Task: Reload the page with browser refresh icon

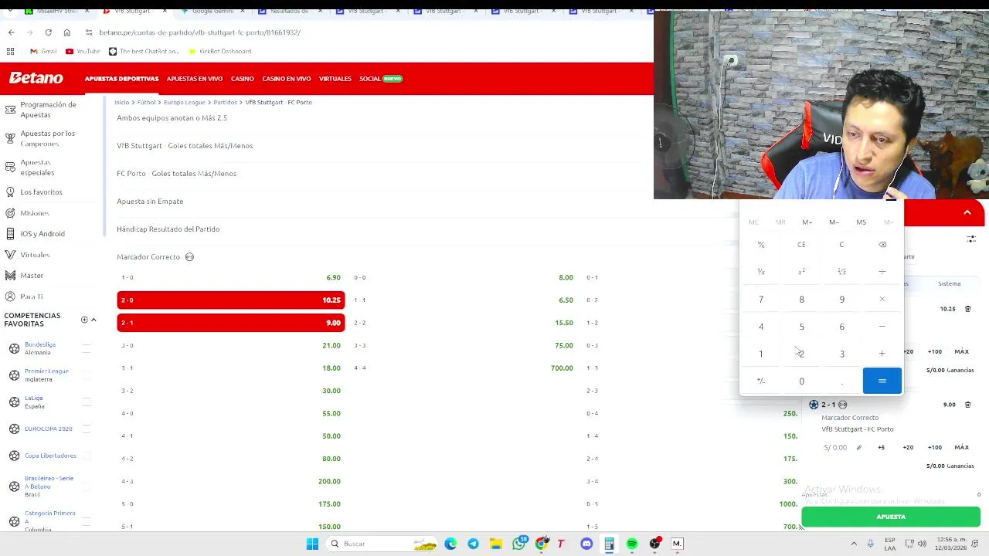Action: pyautogui.click(x=48, y=32)
